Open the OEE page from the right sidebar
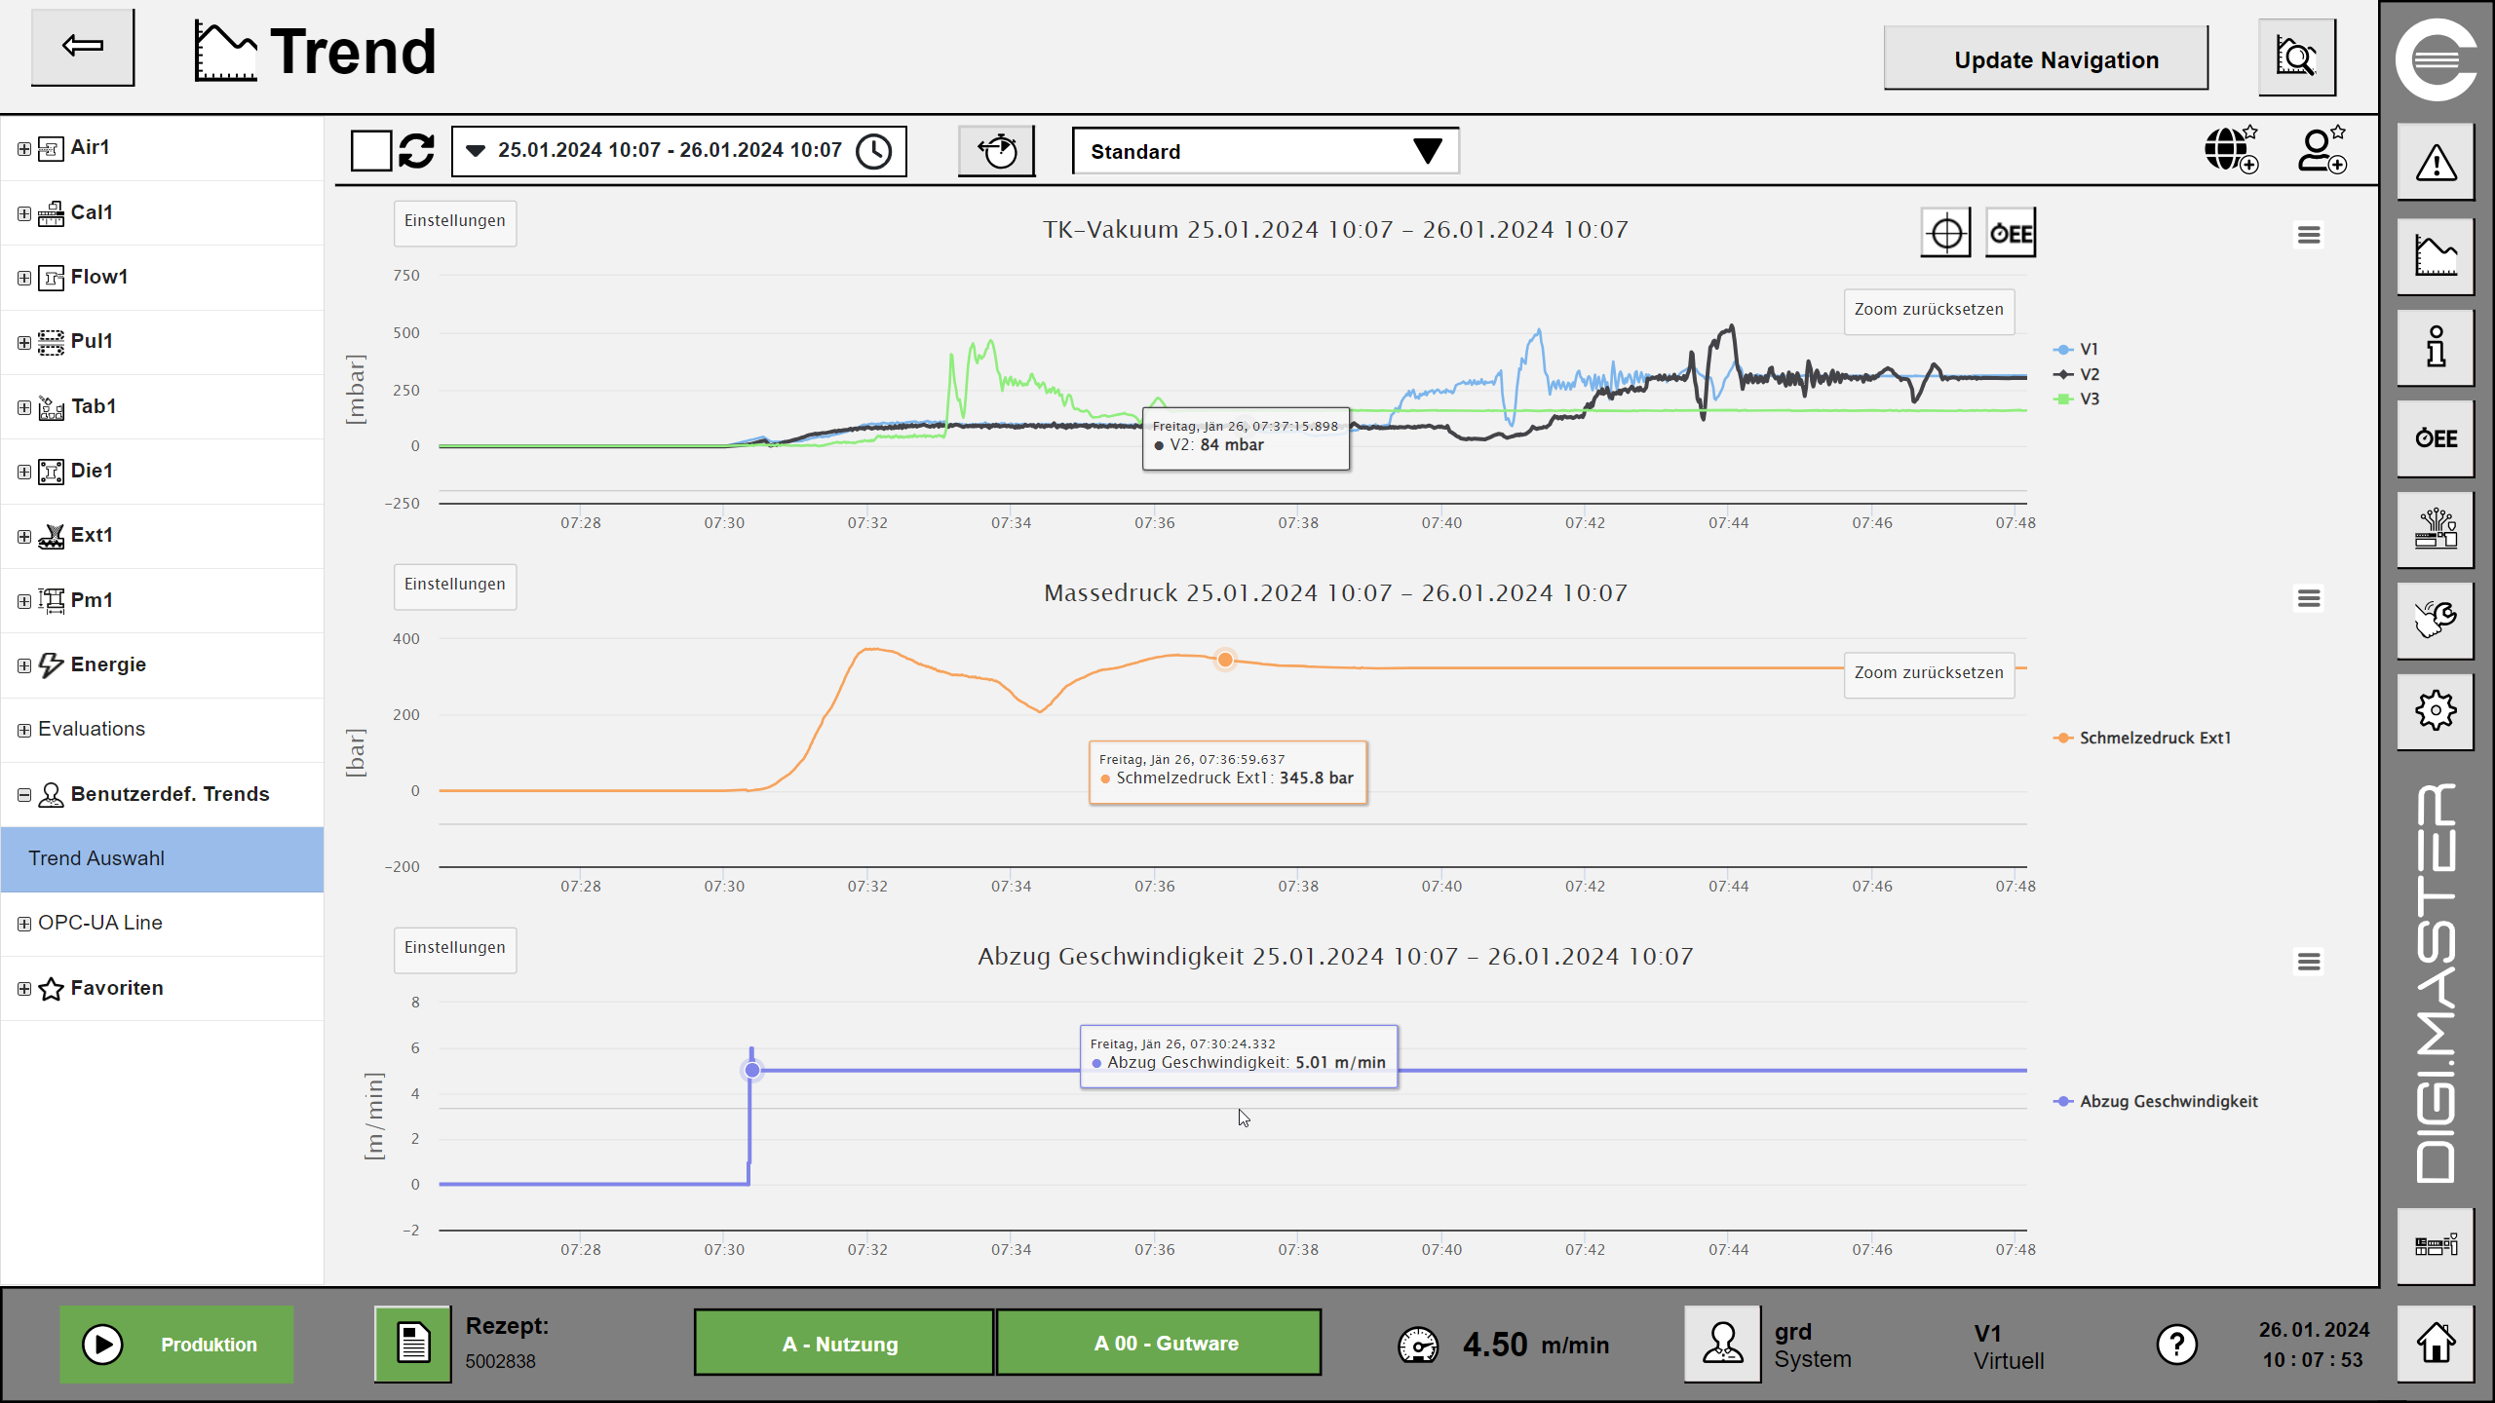 pos(2436,438)
